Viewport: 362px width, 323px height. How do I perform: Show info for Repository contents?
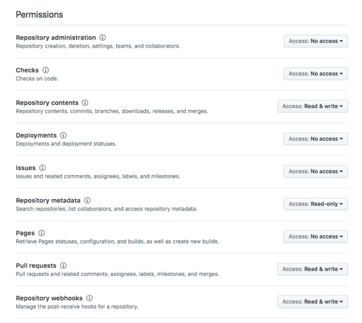(85, 103)
